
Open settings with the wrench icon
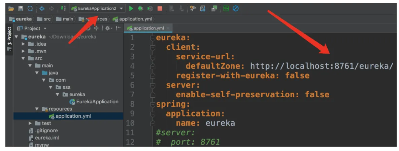193,9
